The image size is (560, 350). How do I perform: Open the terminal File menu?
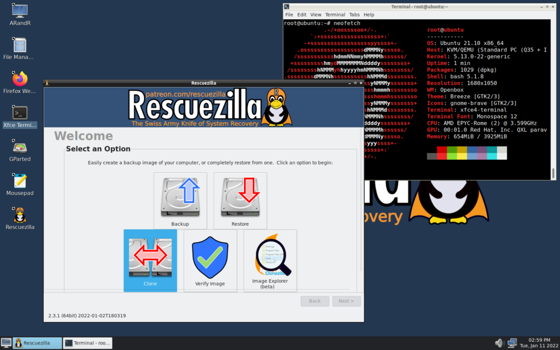289,15
